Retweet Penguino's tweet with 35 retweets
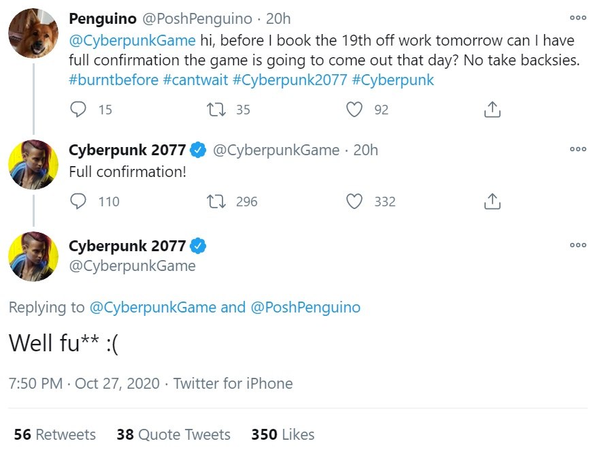Image resolution: width=602 pixels, height=450 pixels. (x=218, y=109)
